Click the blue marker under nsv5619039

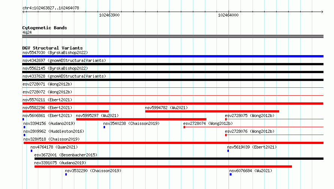tap(228, 151)
